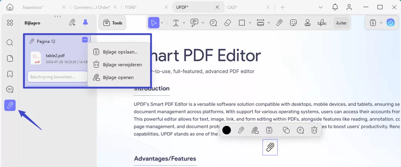Open the three-dots menu on Pagina 12 card
The image size is (401, 167).
tap(85, 40)
